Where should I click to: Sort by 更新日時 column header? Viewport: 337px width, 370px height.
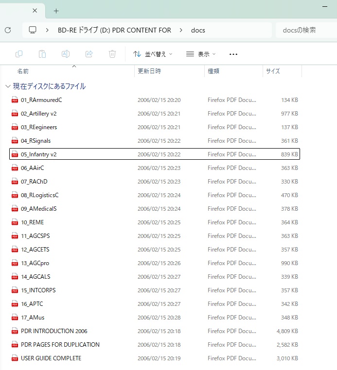click(x=149, y=71)
